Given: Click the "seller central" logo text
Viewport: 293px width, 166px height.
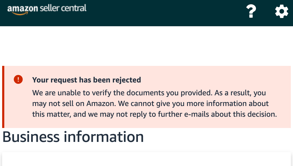Looking at the screenshot, I should tap(63, 8).
